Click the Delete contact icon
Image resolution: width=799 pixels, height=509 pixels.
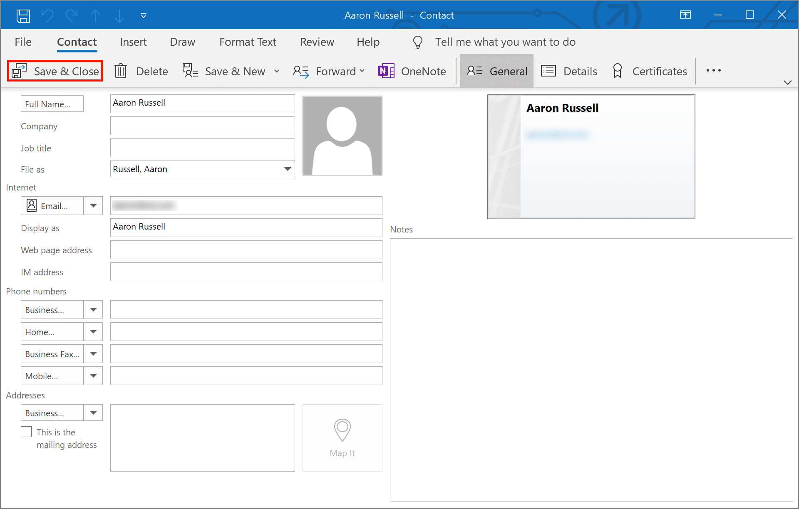(x=121, y=70)
